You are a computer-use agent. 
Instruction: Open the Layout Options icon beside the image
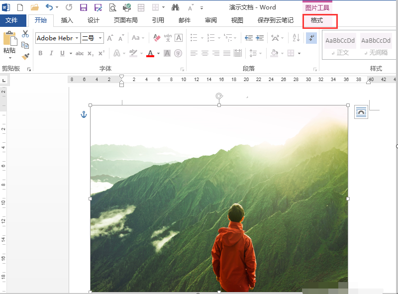(x=361, y=112)
